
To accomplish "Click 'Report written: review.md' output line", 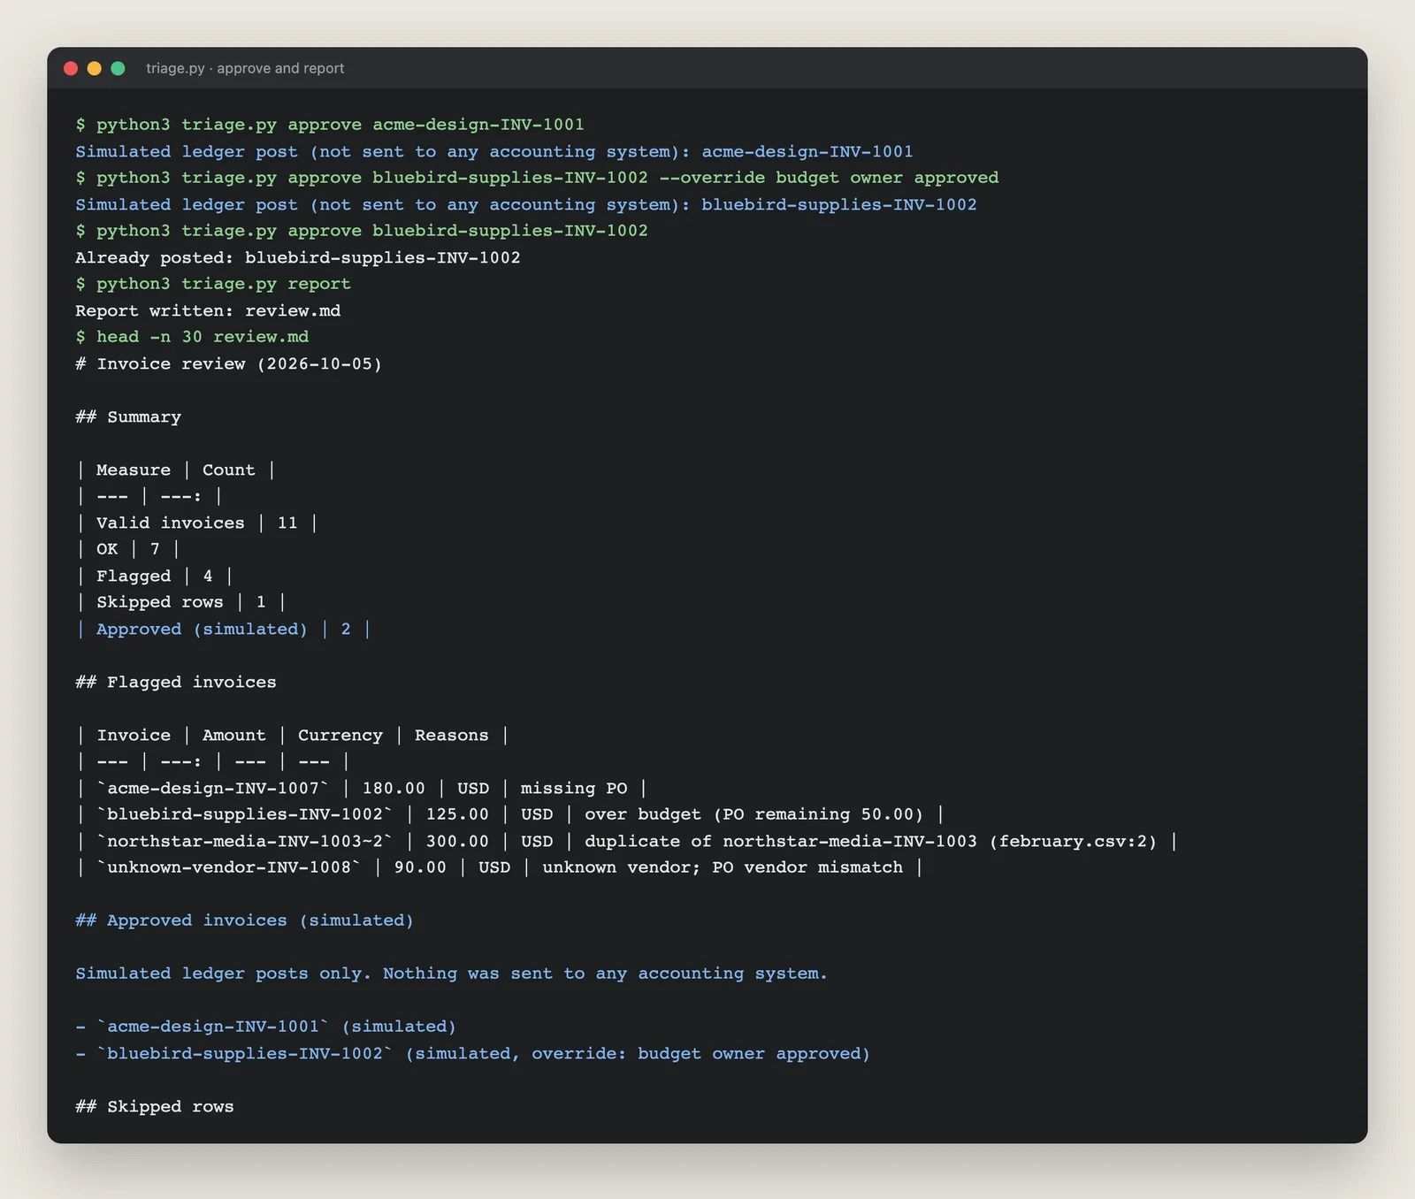I will point(208,310).
